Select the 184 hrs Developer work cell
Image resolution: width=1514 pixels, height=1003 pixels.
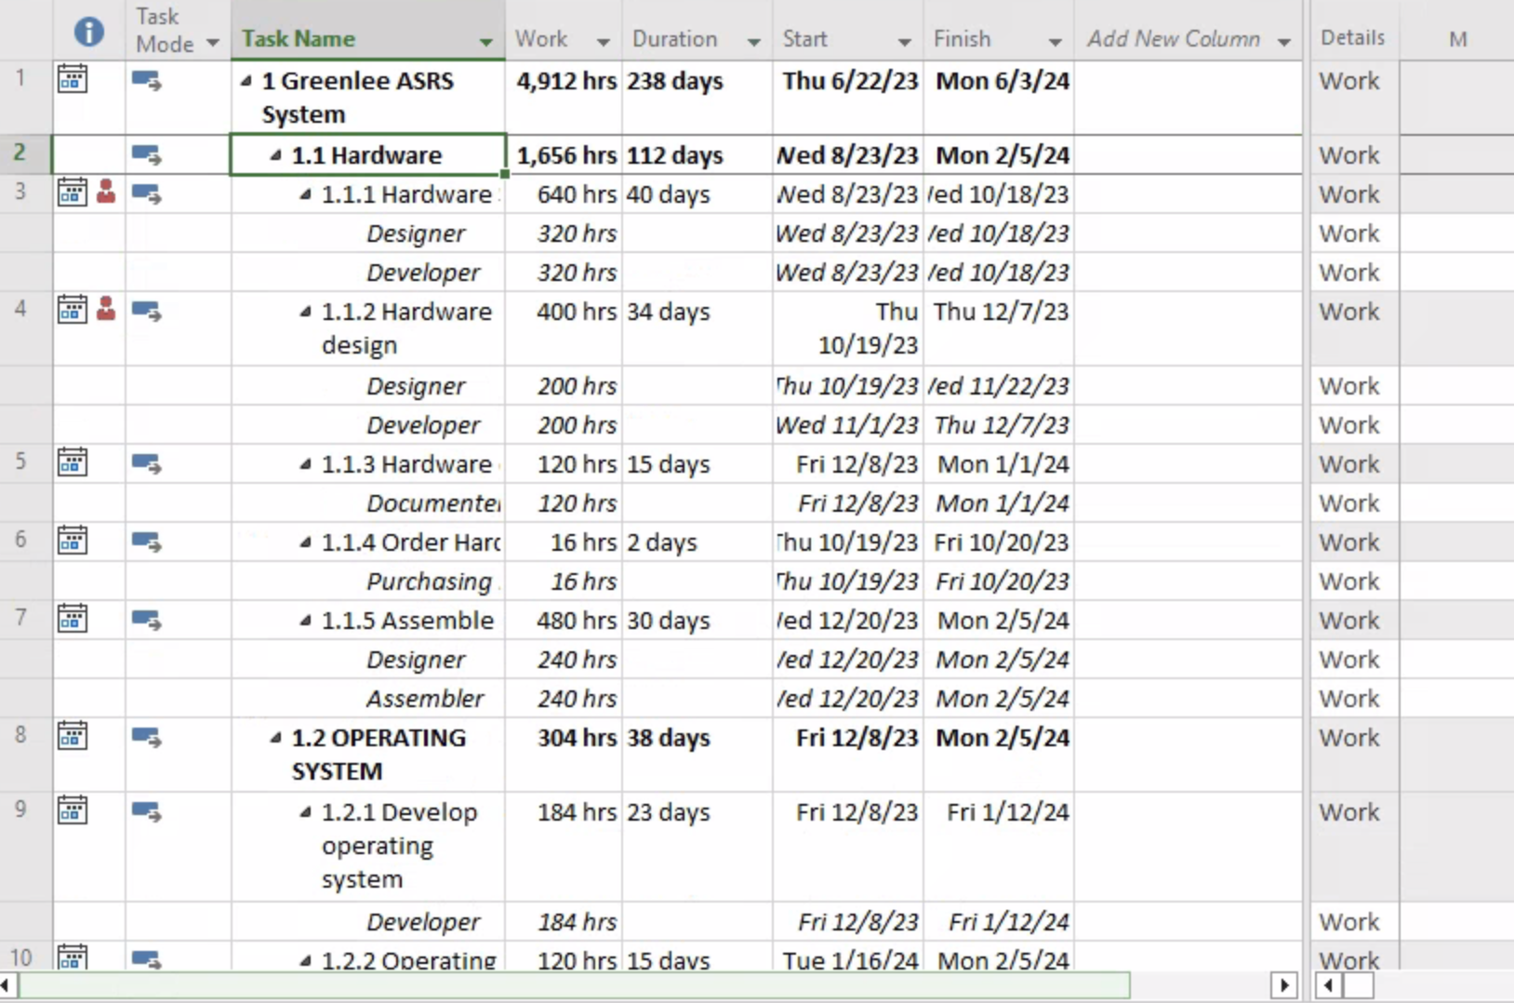[x=564, y=922]
